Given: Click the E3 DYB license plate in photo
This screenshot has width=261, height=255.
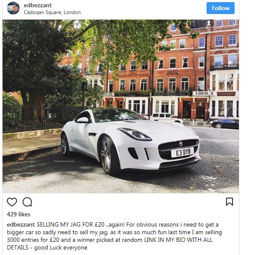Looking at the screenshot, I should pos(183,152).
